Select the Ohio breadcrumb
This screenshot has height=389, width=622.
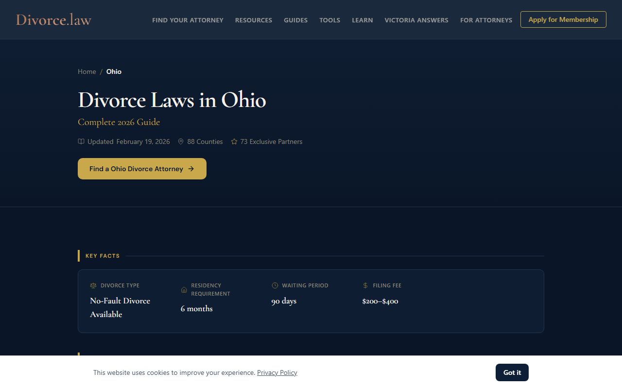click(114, 71)
